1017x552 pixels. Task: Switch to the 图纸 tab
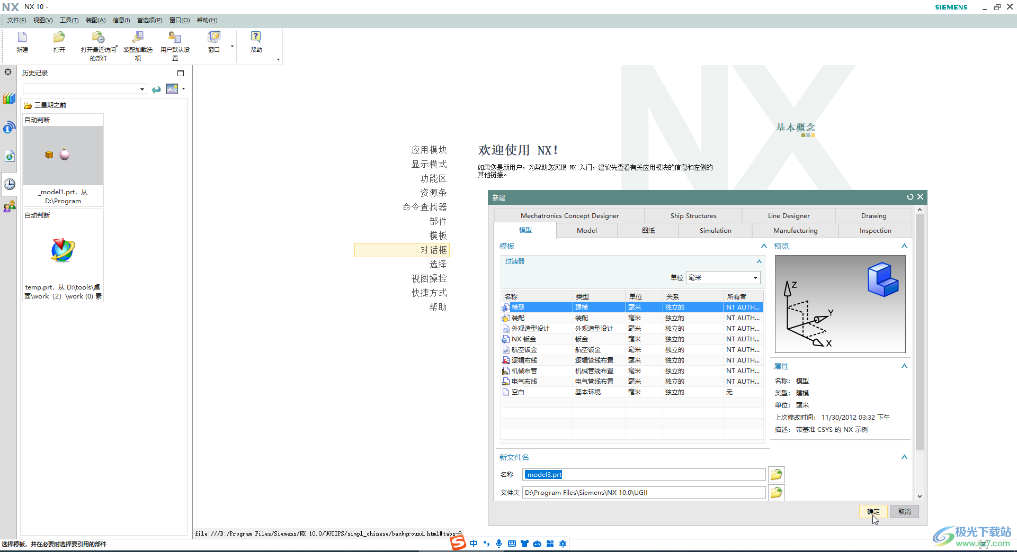pyautogui.click(x=648, y=230)
